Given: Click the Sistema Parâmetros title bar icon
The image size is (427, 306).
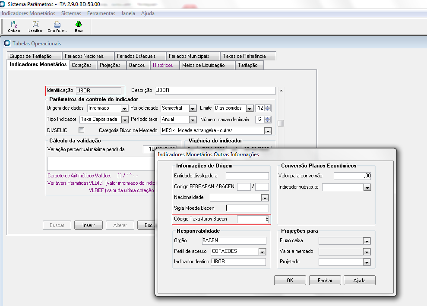Looking at the screenshot, I should (3, 4).
